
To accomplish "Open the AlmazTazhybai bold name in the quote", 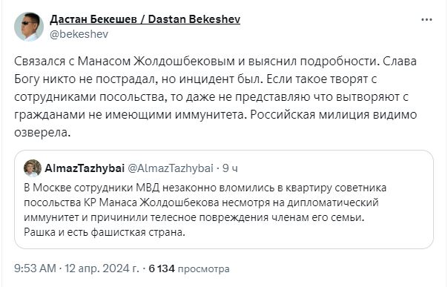I will pos(85,168).
